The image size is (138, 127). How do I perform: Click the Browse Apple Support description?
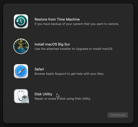pos(69,74)
